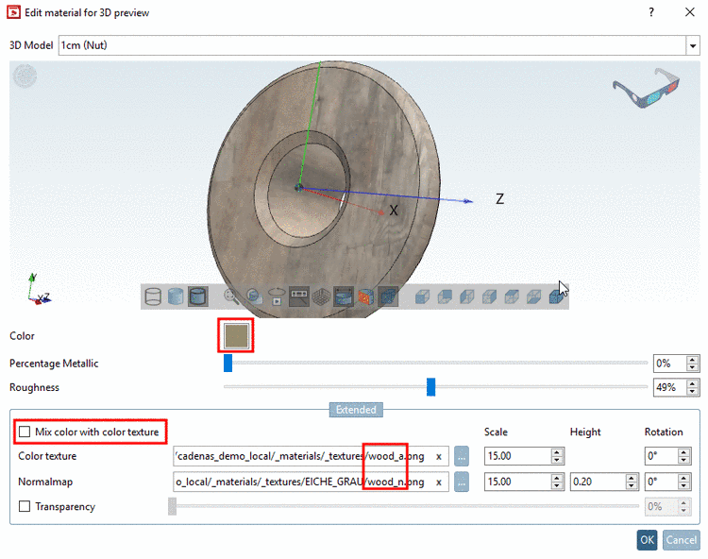
Task: Confirm with the OK button
Action: coord(647,540)
